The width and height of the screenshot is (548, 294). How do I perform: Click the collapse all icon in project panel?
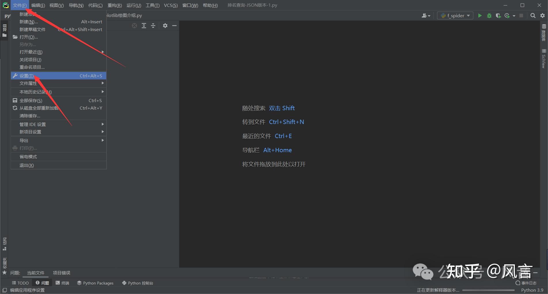click(x=153, y=26)
